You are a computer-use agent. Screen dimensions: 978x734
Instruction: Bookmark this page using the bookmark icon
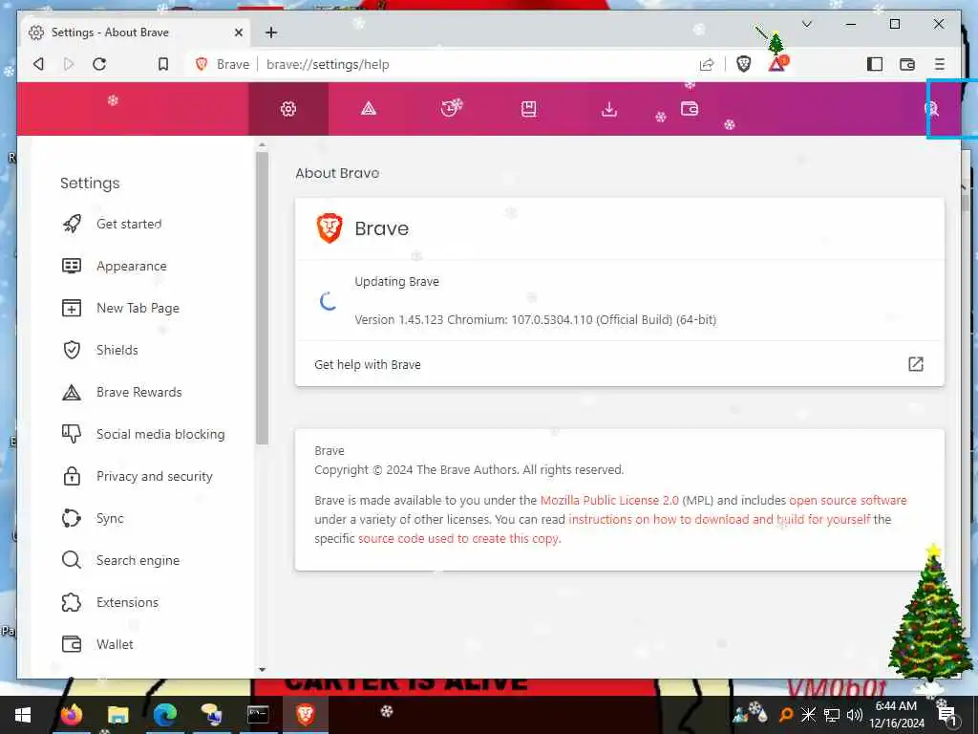(162, 64)
